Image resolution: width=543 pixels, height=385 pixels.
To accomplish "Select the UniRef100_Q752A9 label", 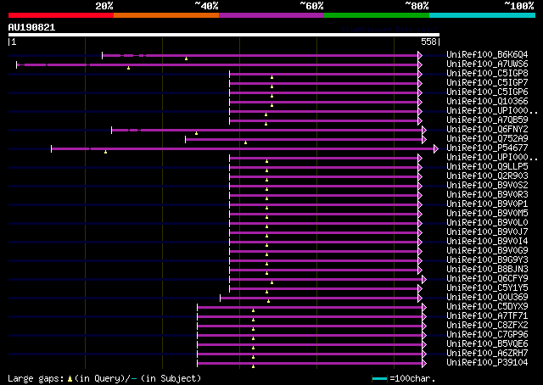I will pyautogui.click(x=487, y=139).
